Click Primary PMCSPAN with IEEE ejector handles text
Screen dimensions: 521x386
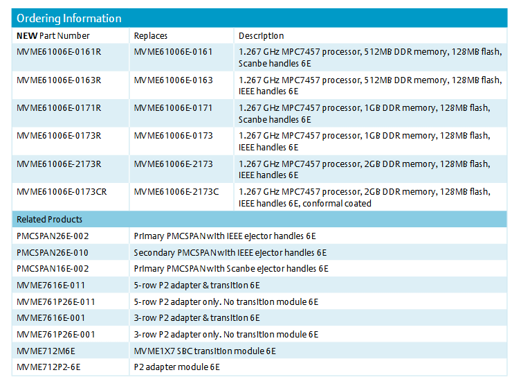225,236
